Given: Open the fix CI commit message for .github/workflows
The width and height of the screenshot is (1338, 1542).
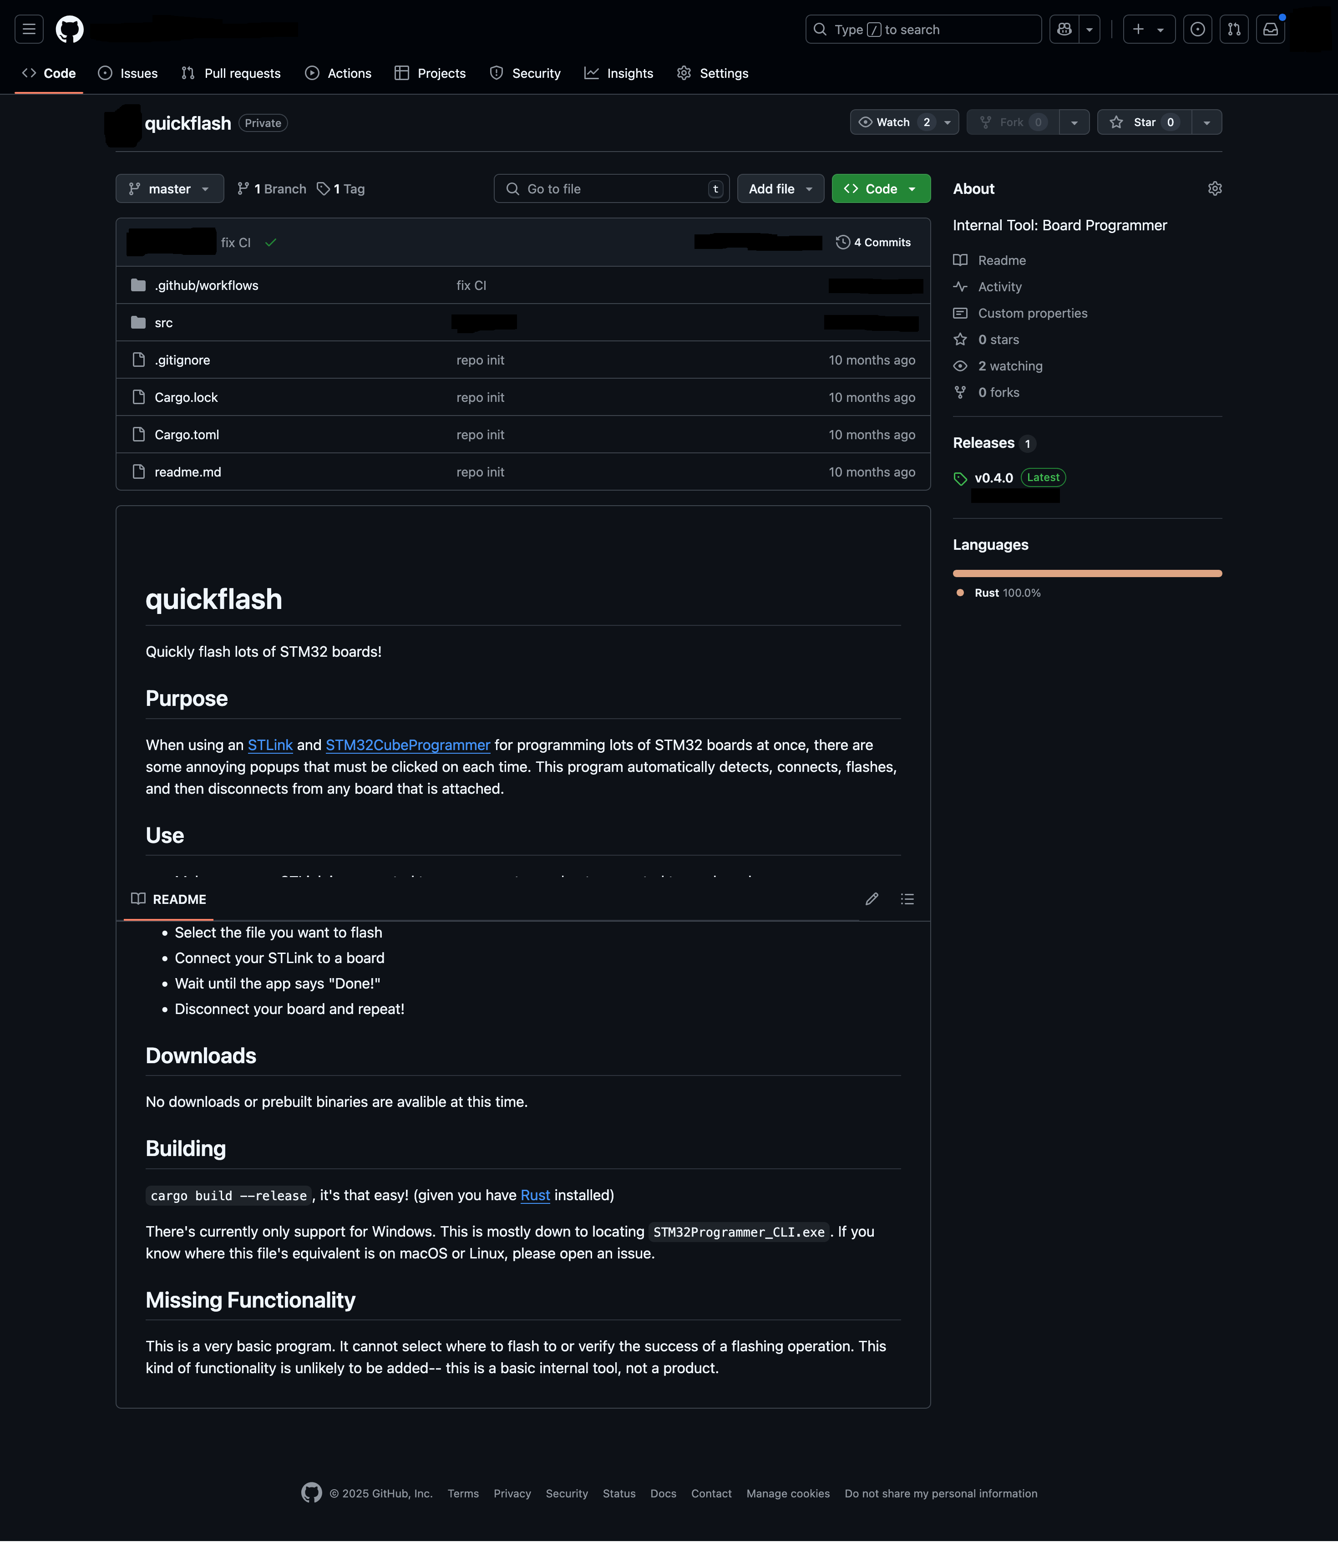Looking at the screenshot, I should tap(471, 285).
